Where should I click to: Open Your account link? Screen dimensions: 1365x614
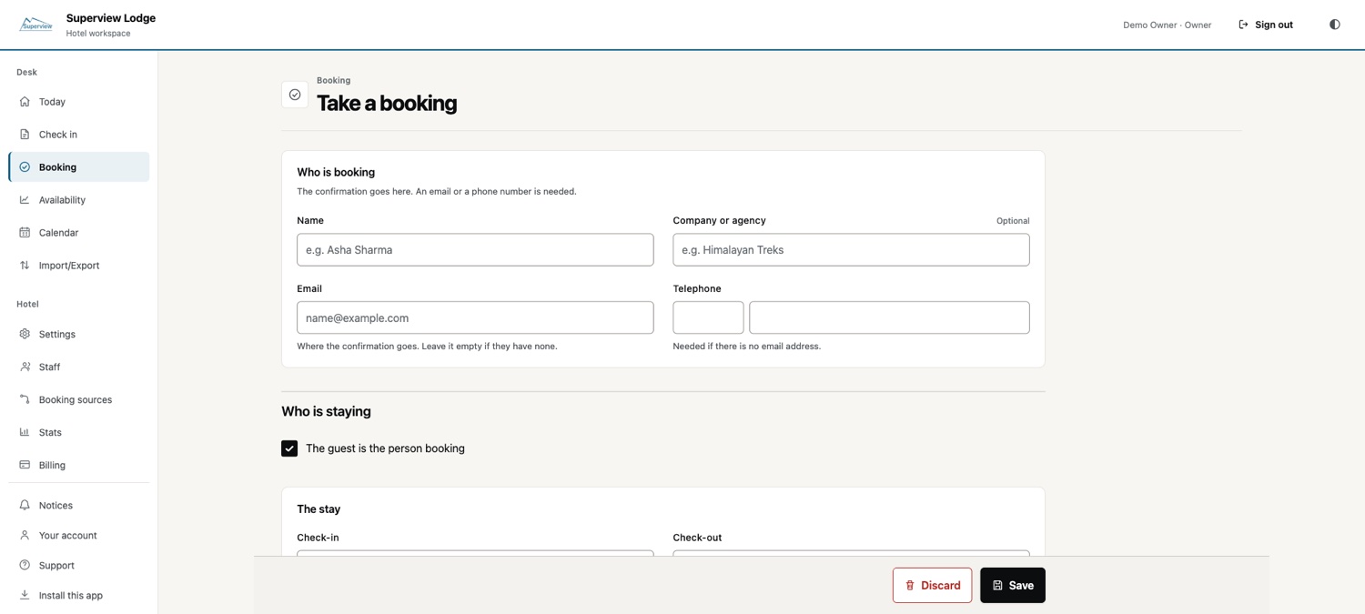(x=79, y=535)
